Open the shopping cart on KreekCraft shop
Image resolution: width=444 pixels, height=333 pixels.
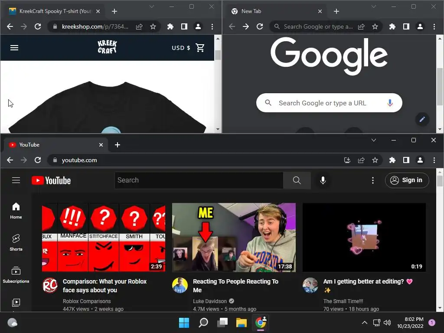(200, 48)
